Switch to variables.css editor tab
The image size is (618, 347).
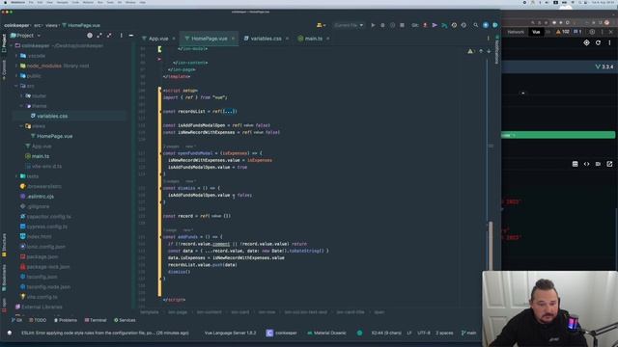point(267,39)
